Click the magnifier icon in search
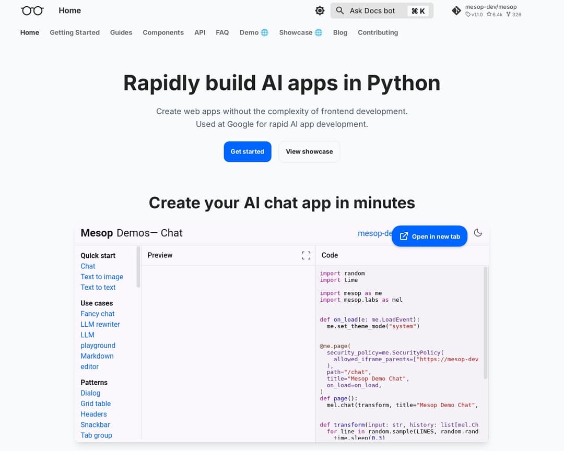This screenshot has width=564, height=451. point(340,10)
